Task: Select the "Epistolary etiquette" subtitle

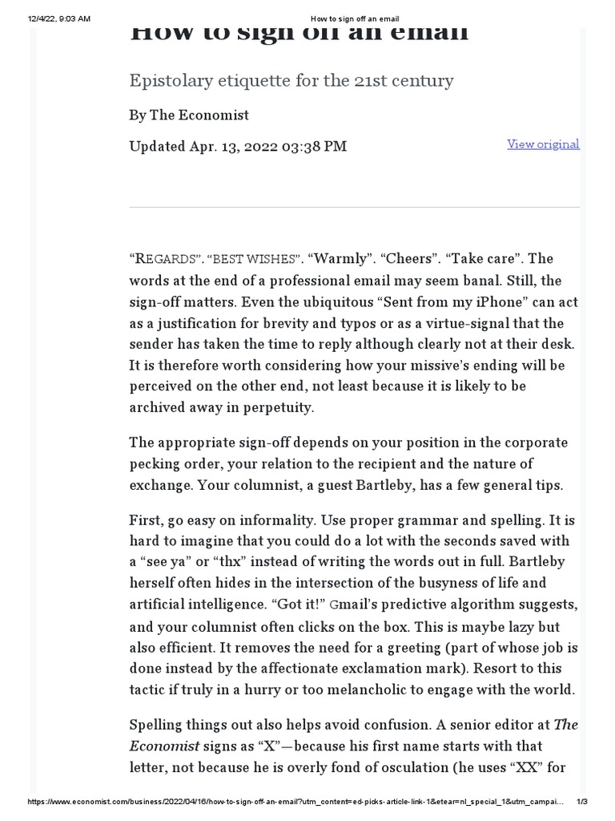Action: click(x=291, y=81)
